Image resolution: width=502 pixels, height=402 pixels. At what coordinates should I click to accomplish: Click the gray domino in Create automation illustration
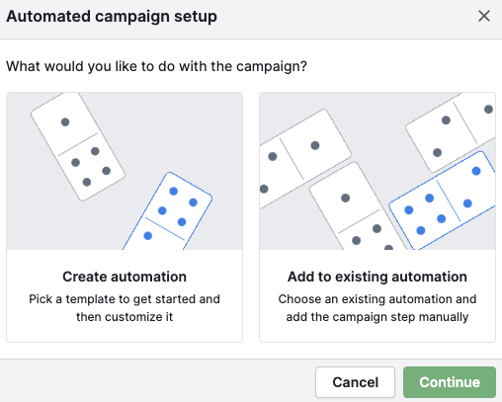click(x=78, y=146)
